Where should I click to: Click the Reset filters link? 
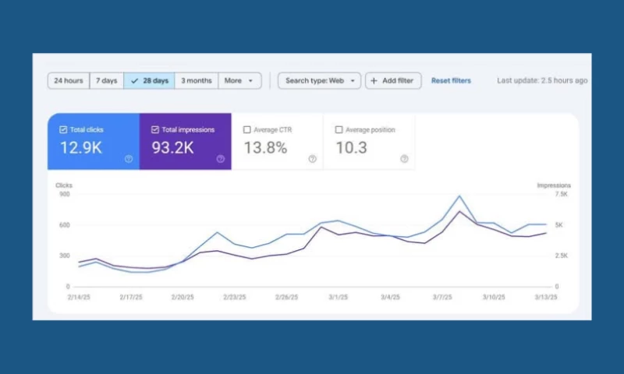(x=451, y=80)
